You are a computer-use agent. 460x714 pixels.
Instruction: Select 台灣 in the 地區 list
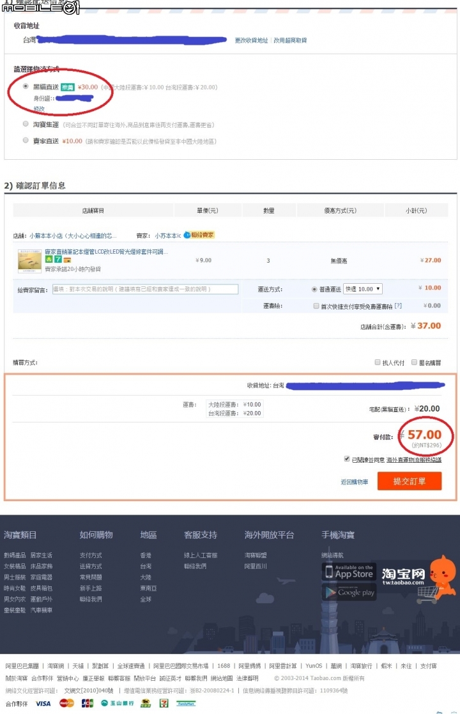click(146, 566)
